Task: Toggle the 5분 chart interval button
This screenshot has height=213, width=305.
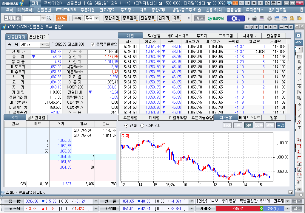Action: tap(248, 125)
